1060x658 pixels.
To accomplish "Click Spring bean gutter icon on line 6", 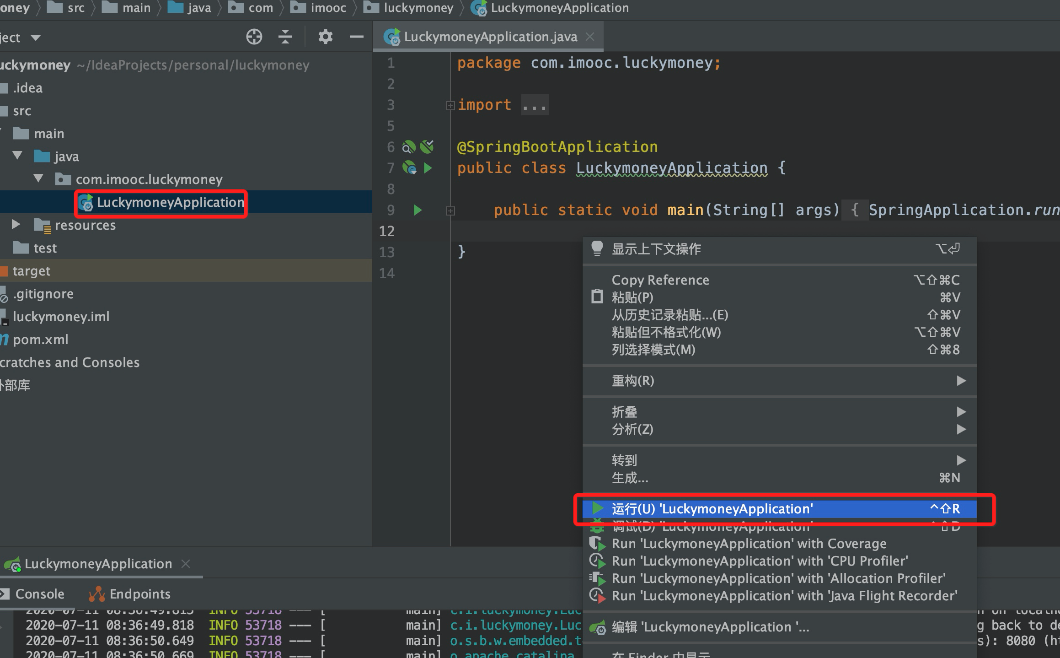I will click(409, 147).
